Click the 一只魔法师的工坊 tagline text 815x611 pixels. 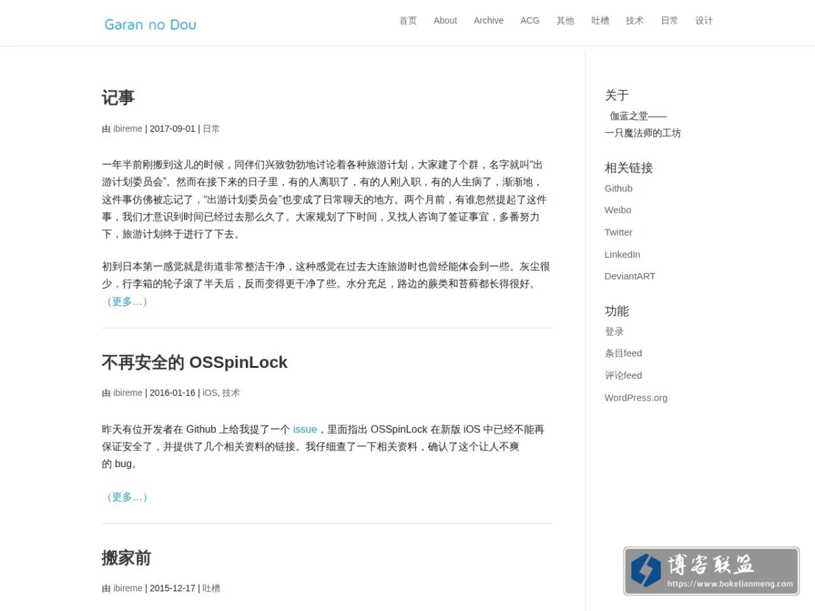643,133
